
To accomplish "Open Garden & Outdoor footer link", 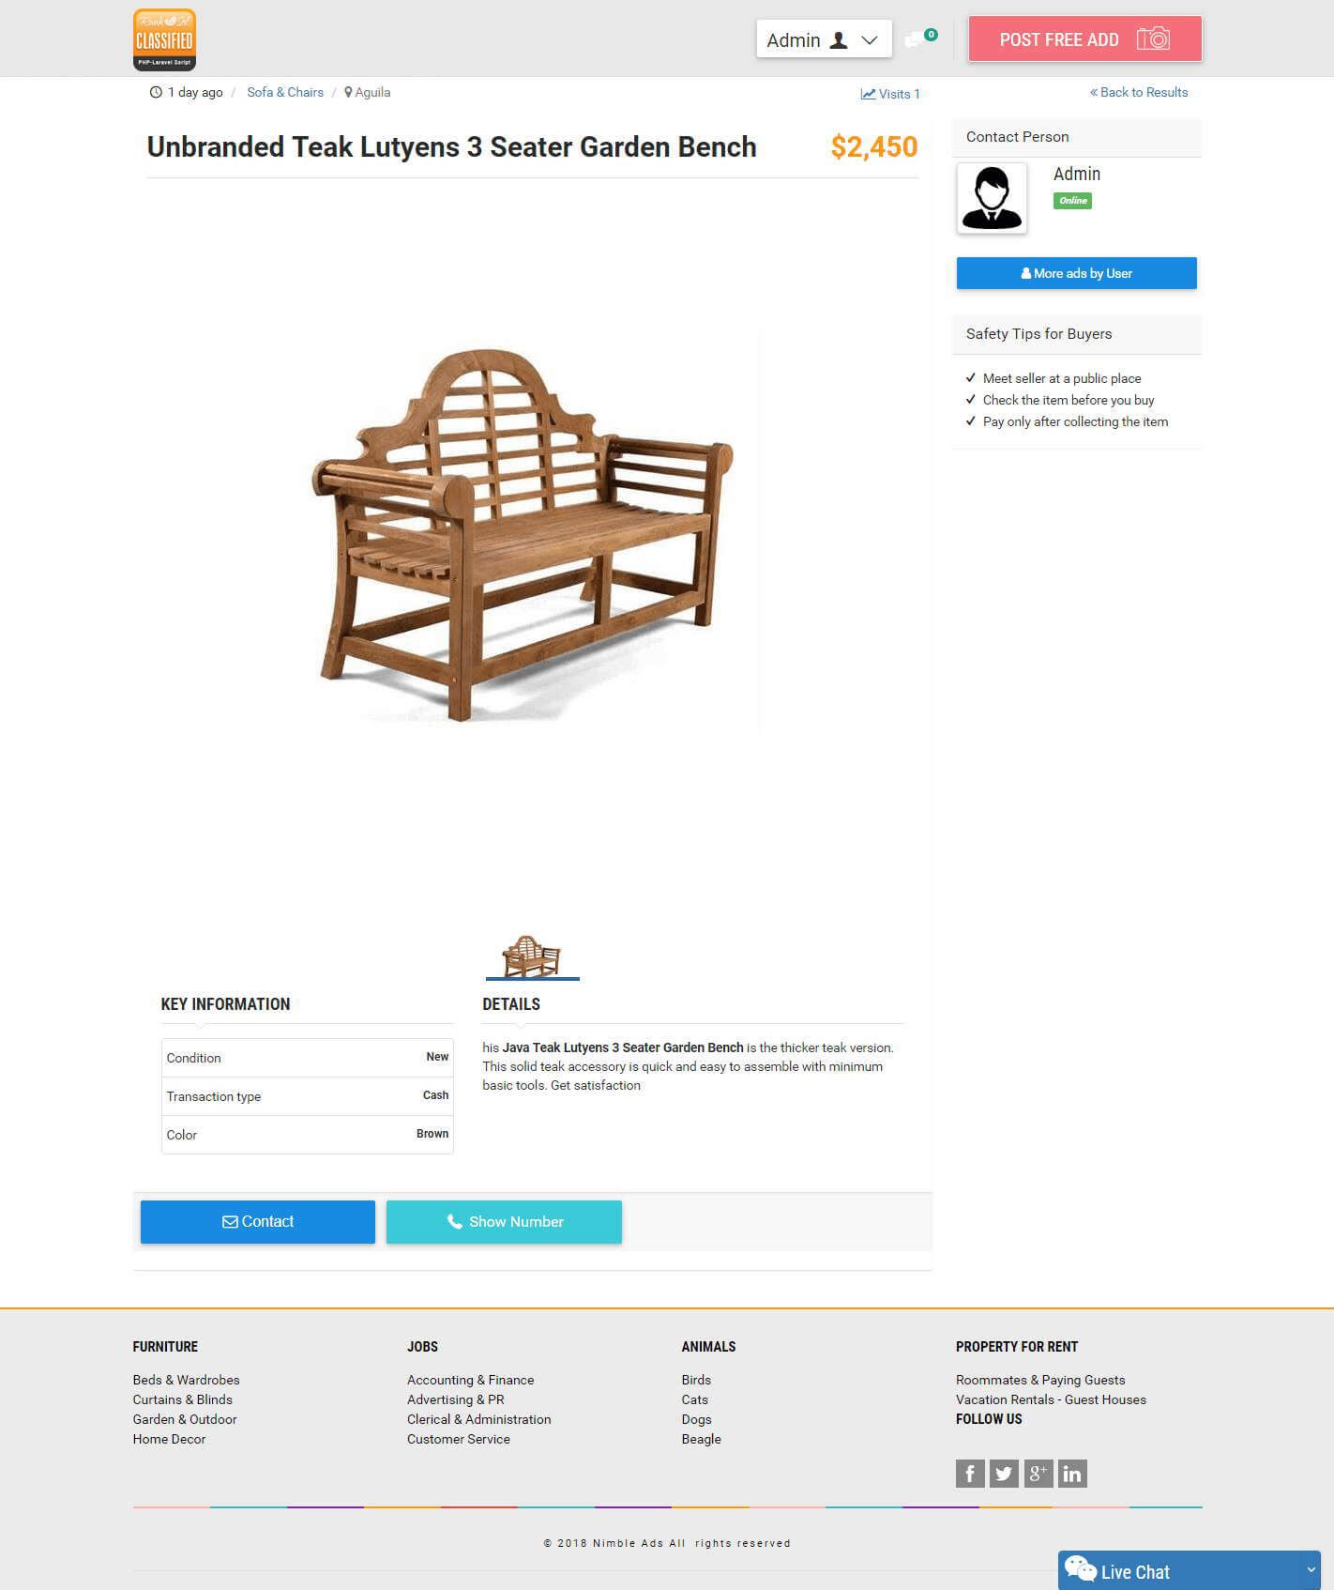I will click(x=185, y=1419).
